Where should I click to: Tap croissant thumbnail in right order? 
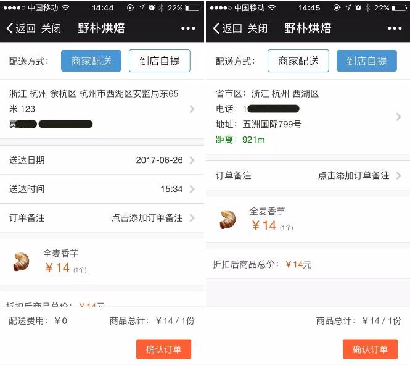[228, 219]
